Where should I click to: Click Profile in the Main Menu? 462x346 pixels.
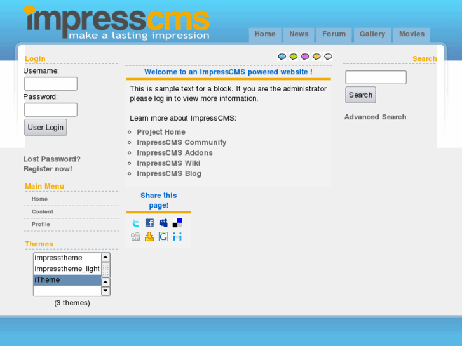(41, 224)
